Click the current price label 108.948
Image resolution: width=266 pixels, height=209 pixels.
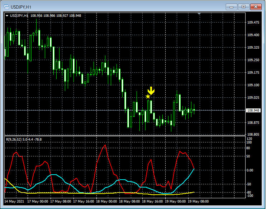253,111
